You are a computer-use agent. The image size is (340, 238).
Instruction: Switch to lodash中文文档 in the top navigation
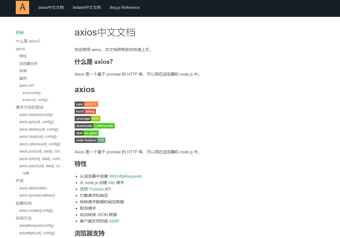click(x=87, y=7)
